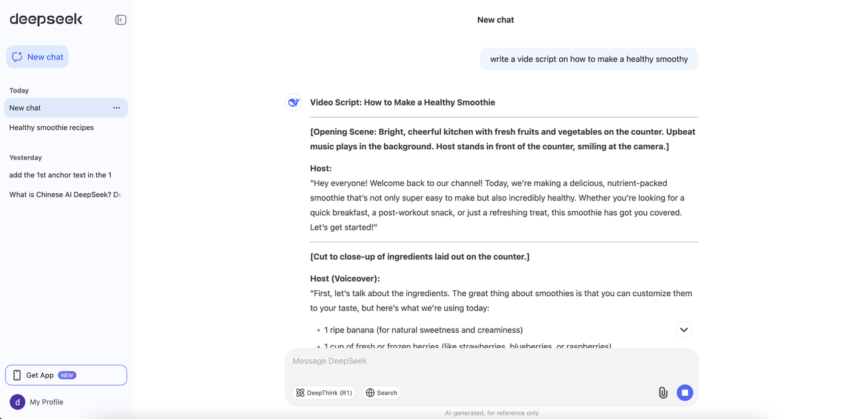Click the DeepSeek logo

[x=46, y=19]
